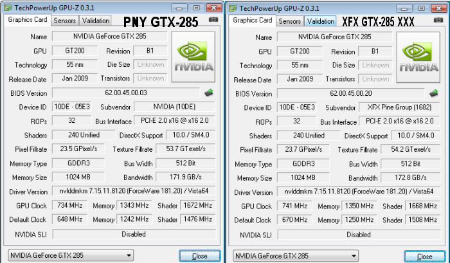Viewport: 450px width, 263px height.
Task: Click GPU-Z title bar icon in left window
Action: tap(8, 8)
